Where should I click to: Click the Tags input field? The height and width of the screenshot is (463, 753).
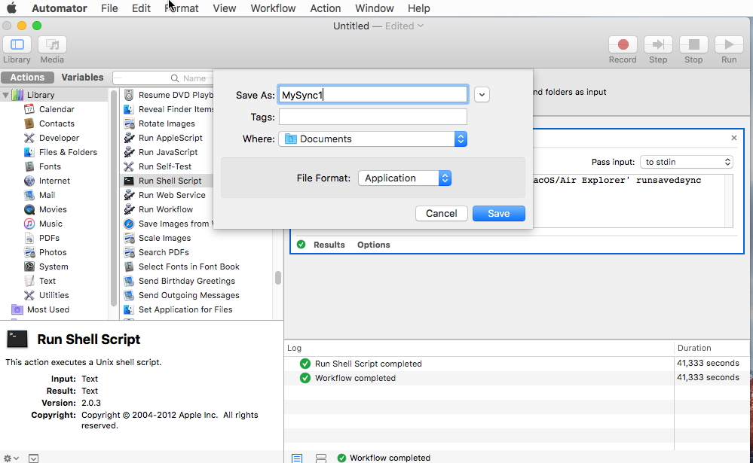[372, 117]
